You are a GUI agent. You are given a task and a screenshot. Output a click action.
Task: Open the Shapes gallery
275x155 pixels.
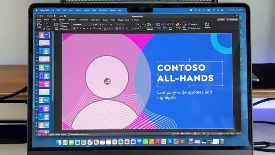tap(165, 26)
